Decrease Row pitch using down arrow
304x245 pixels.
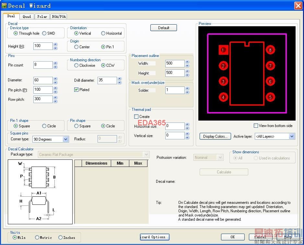tap(55, 101)
